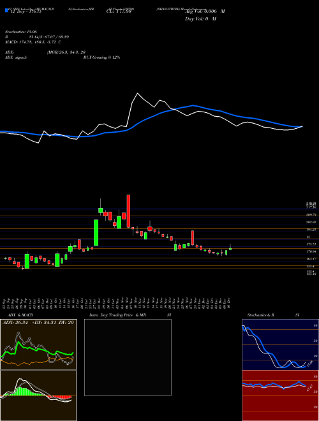Click the 15.06 value on the Stochastics chart

pyautogui.click(x=310, y=364)
